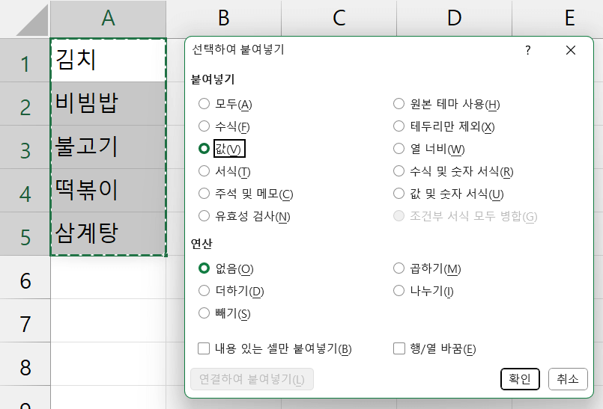Choose 테두리만 제외(X) option

399,126
